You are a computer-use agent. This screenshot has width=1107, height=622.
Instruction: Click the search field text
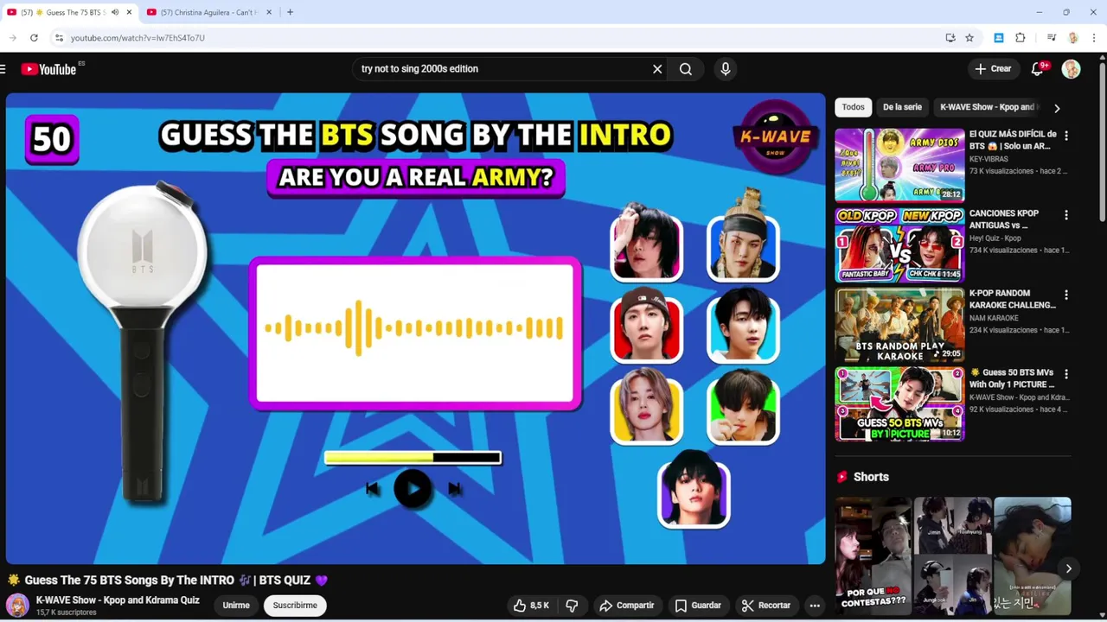tap(419, 69)
